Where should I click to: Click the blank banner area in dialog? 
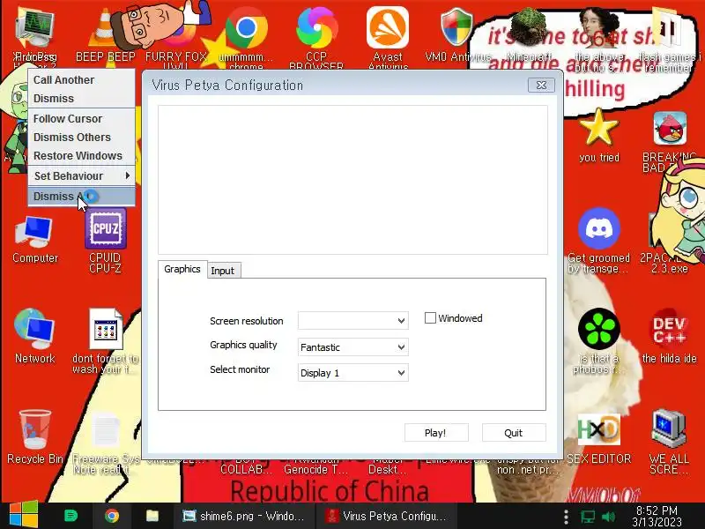pos(353,180)
